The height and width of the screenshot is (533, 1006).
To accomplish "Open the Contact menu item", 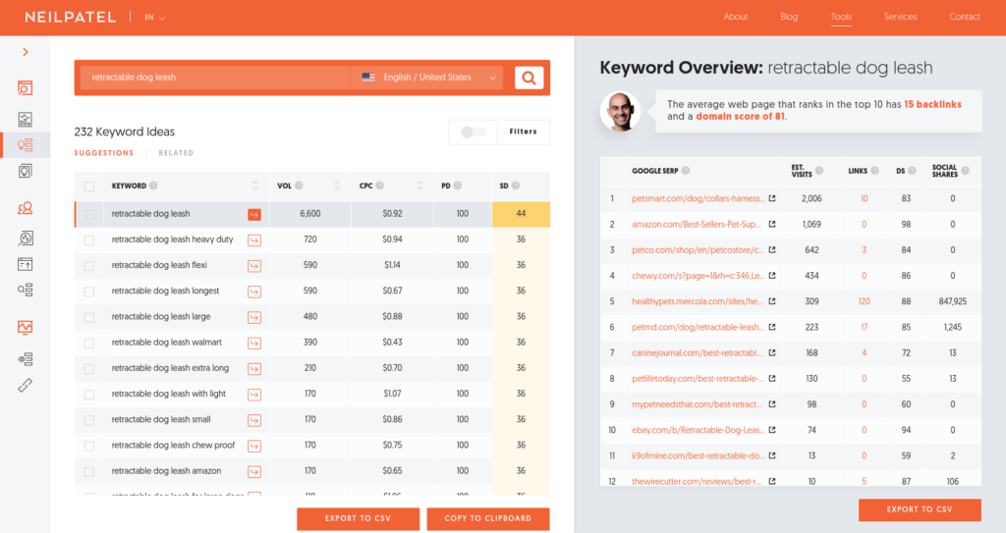I will (965, 17).
